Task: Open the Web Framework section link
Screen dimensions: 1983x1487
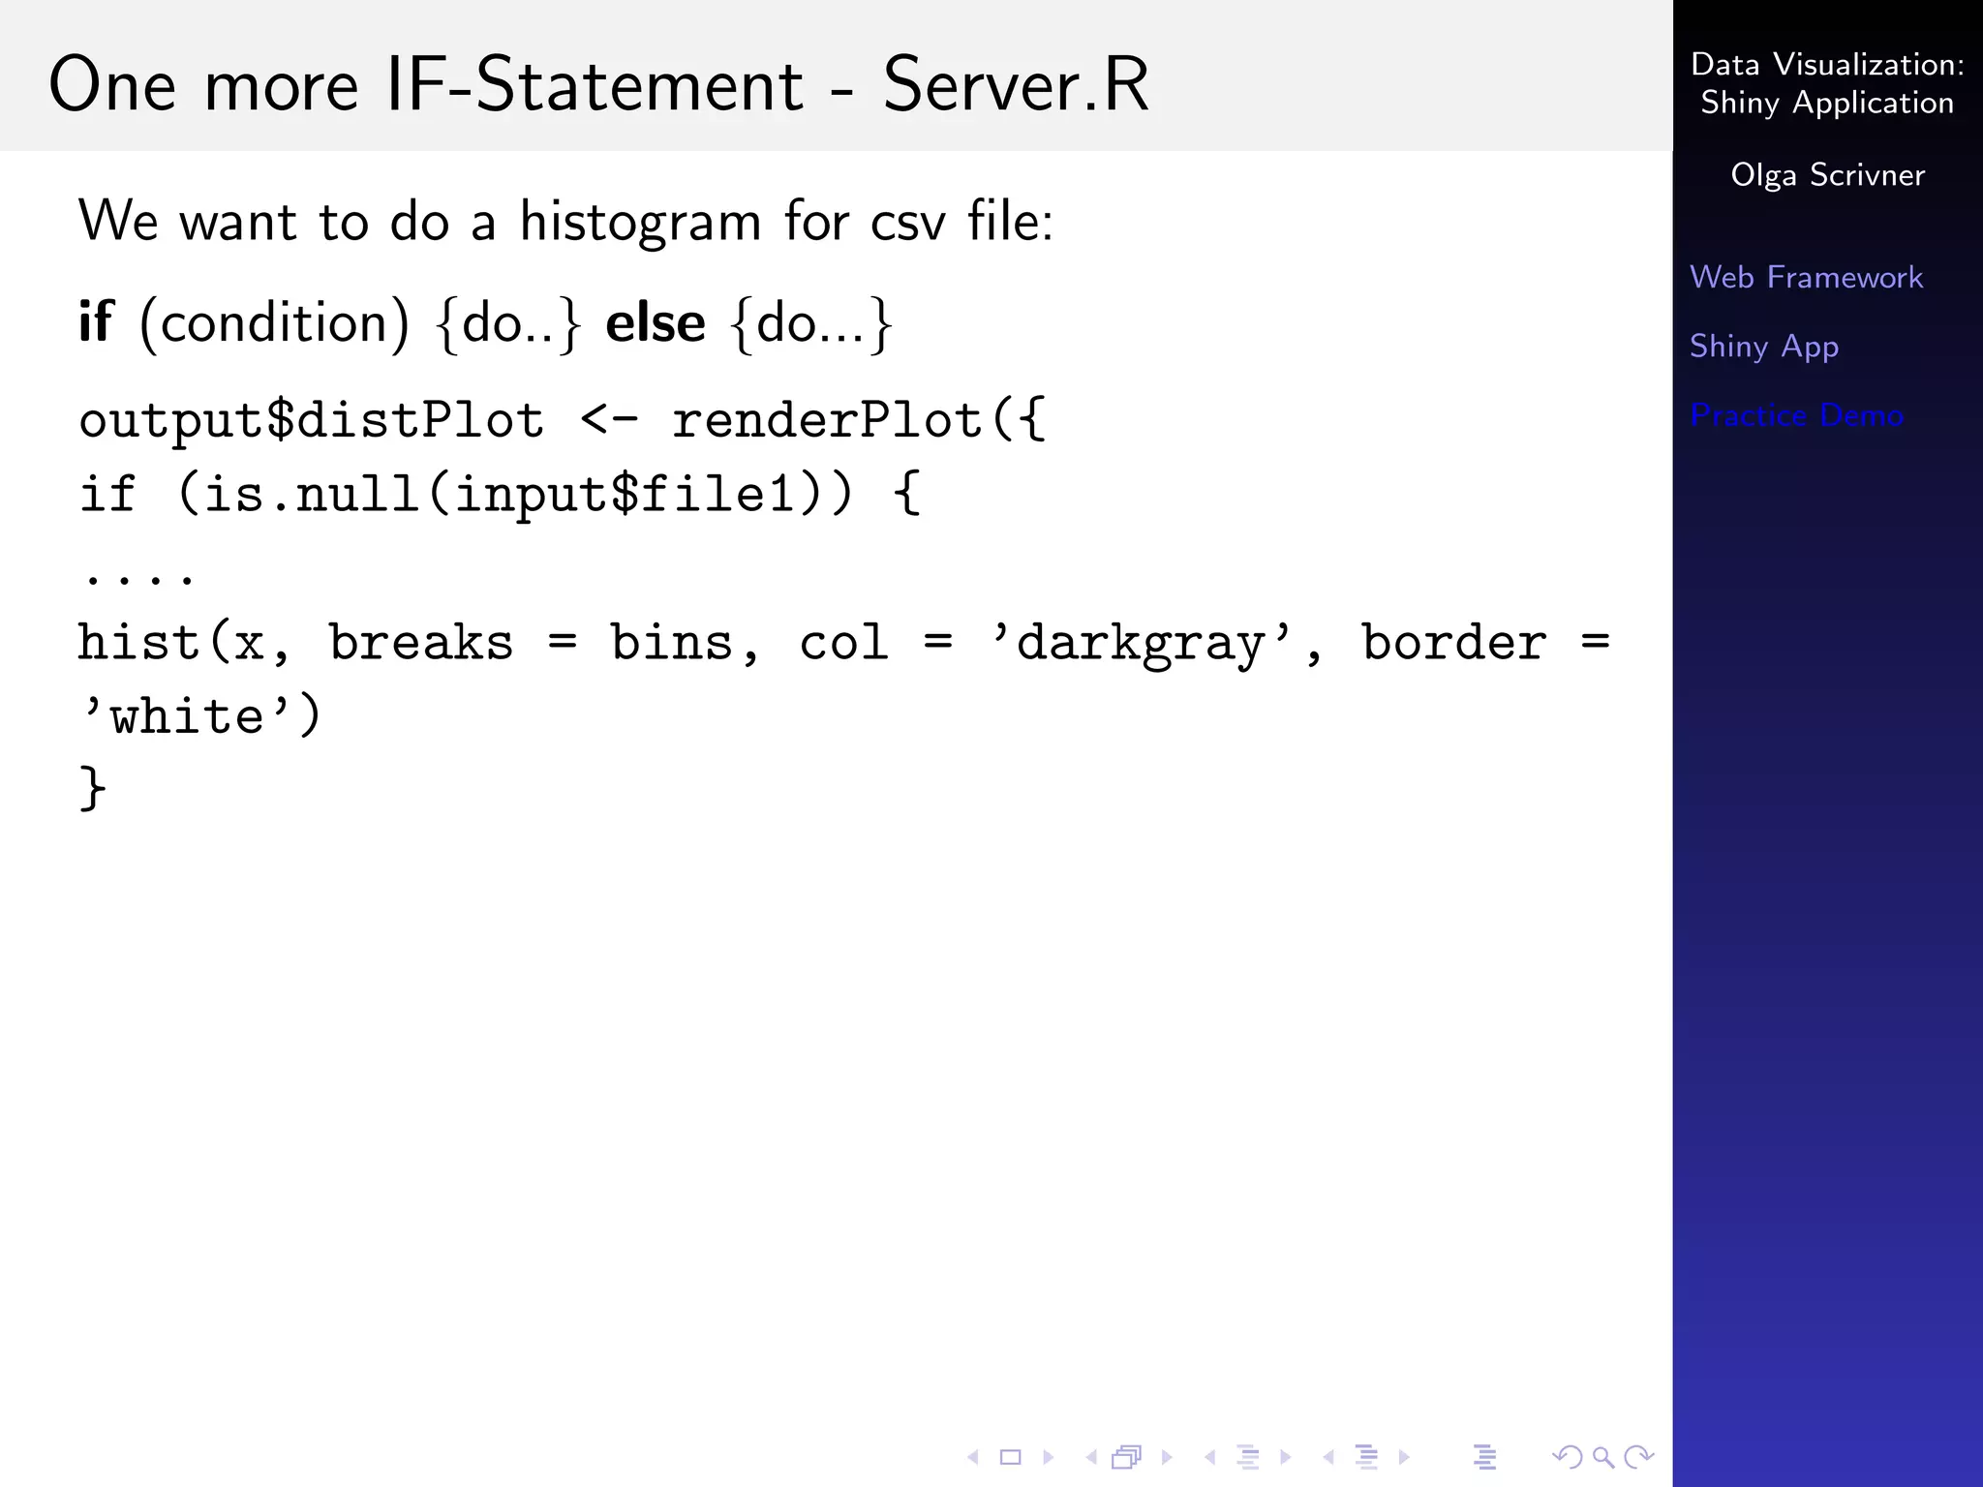Action: [x=1806, y=277]
